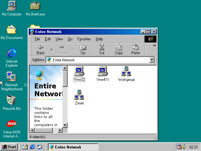This screenshot has height=151, width=201.
Task: Select Recycle Bin desktop icon
Action: [12, 103]
